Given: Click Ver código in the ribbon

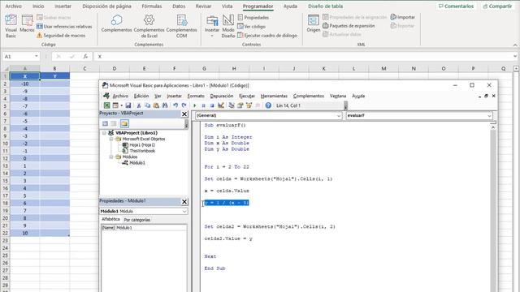Looking at the screenshot, I should point(252,26).
